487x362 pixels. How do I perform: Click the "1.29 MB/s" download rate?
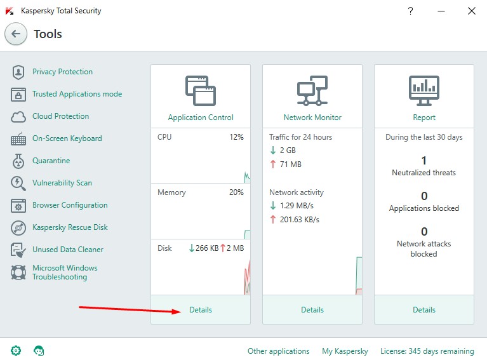click(297, 206)
